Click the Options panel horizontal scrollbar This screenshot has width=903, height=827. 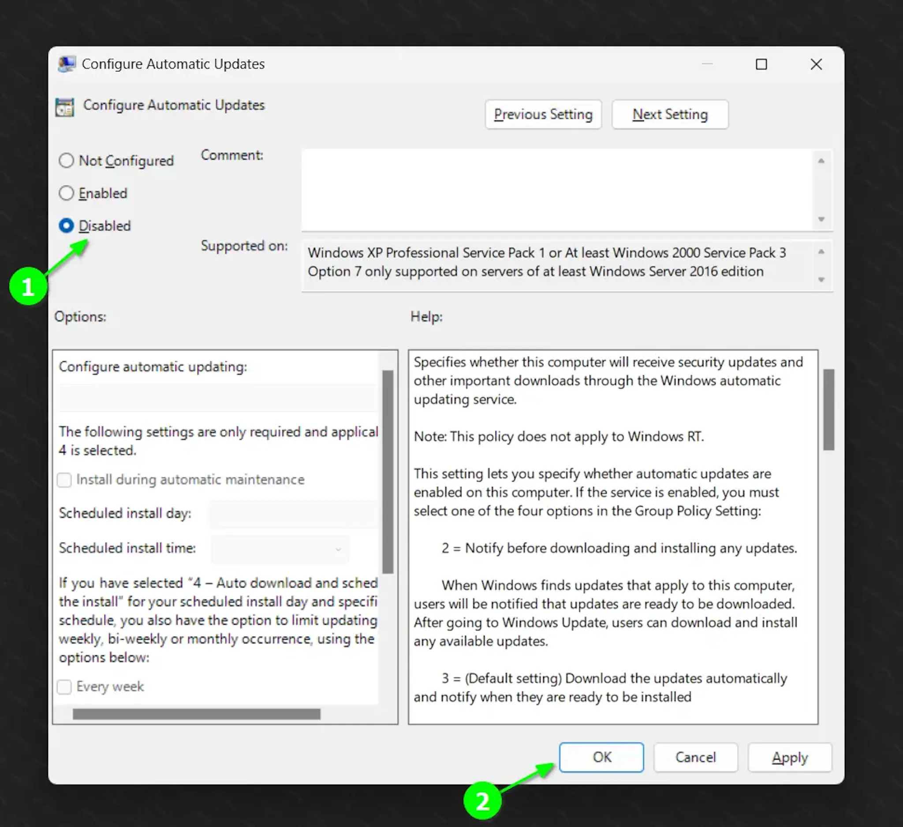tap(197, 714)
